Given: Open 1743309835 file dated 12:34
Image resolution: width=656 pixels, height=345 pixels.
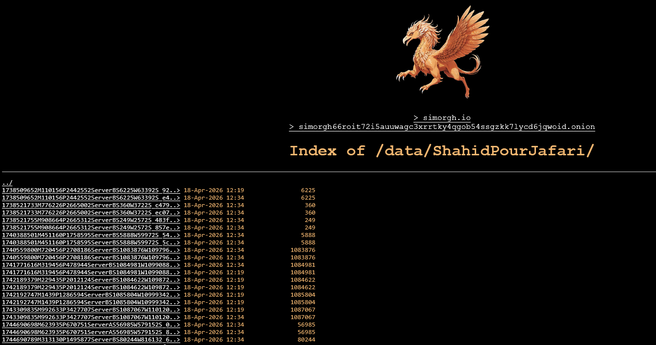Looking at the screenshot, I should 91,317.
